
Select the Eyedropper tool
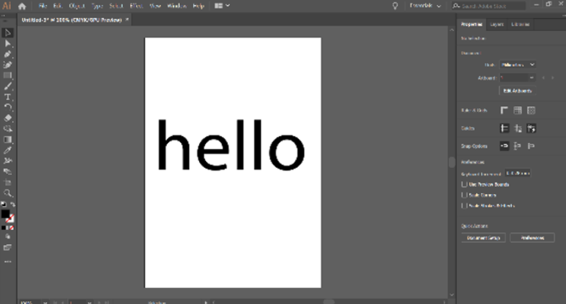click(x=7, y=150)
